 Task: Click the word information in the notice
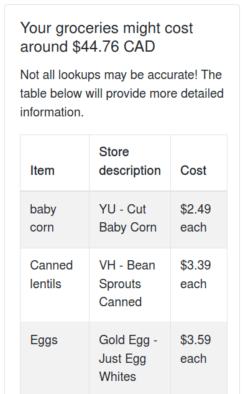point(52,112)
